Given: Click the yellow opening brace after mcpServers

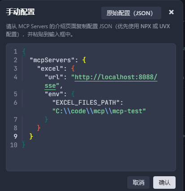Looking at the screenshot, I should pyautogui.click(x=84, y=60).
